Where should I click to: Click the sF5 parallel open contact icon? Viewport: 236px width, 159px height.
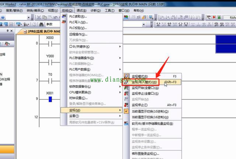click(164, 24)
